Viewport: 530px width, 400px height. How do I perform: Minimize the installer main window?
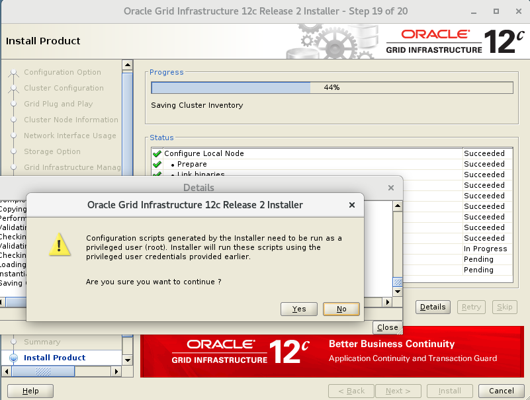pos(474,11)
